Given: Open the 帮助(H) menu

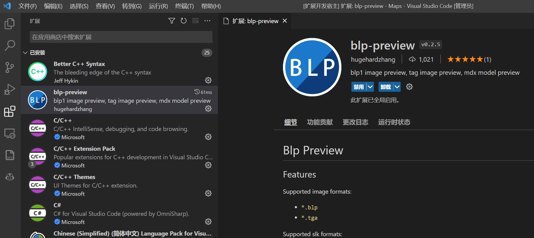Looking at the screenshot, I should [x=211, y=6].
